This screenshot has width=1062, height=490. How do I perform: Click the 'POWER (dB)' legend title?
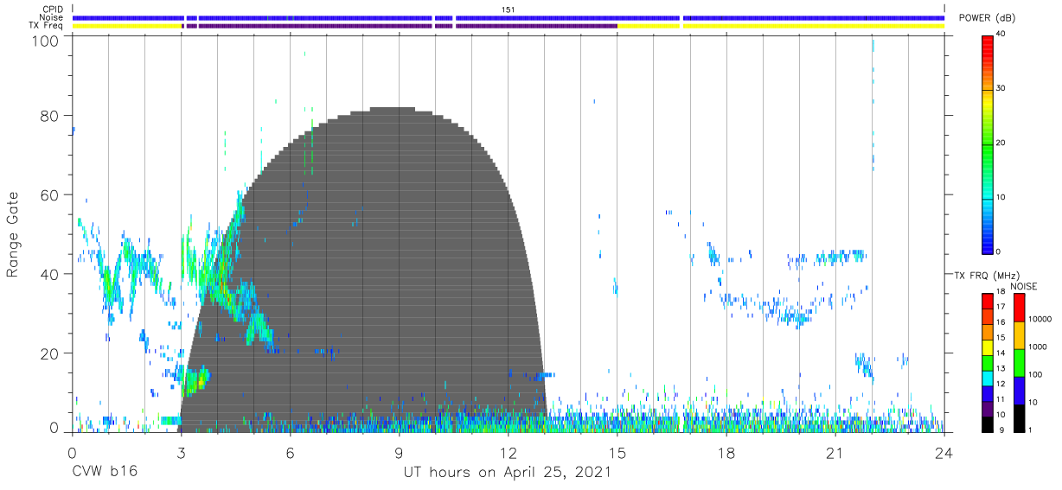pos(988,18)
